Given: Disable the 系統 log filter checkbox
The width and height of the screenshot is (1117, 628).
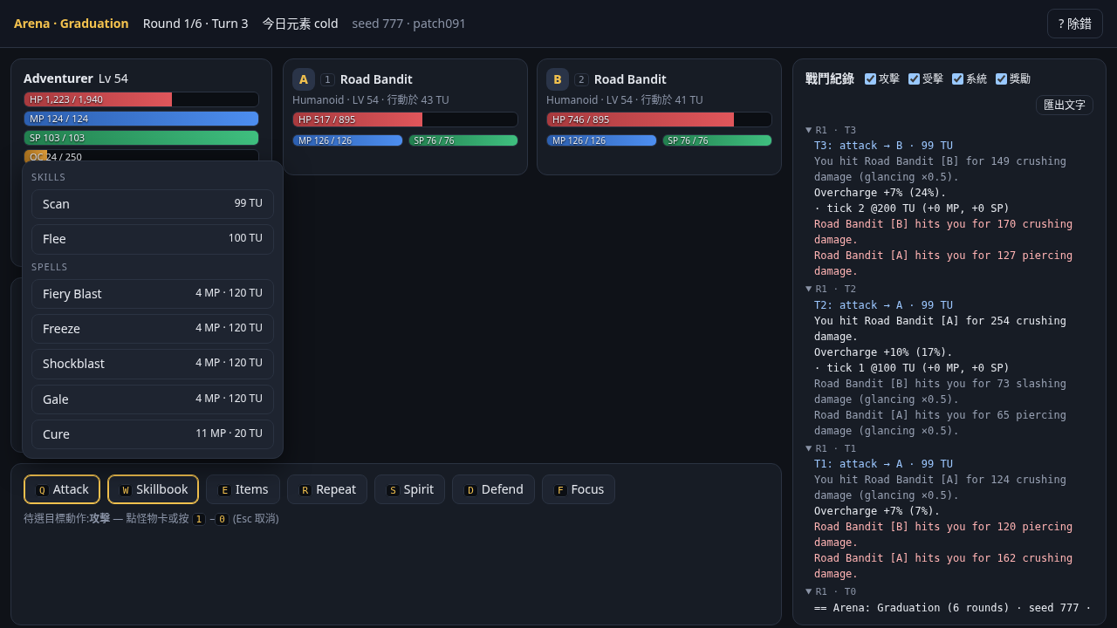Looking at the screenshot, I should click(957, 78).
